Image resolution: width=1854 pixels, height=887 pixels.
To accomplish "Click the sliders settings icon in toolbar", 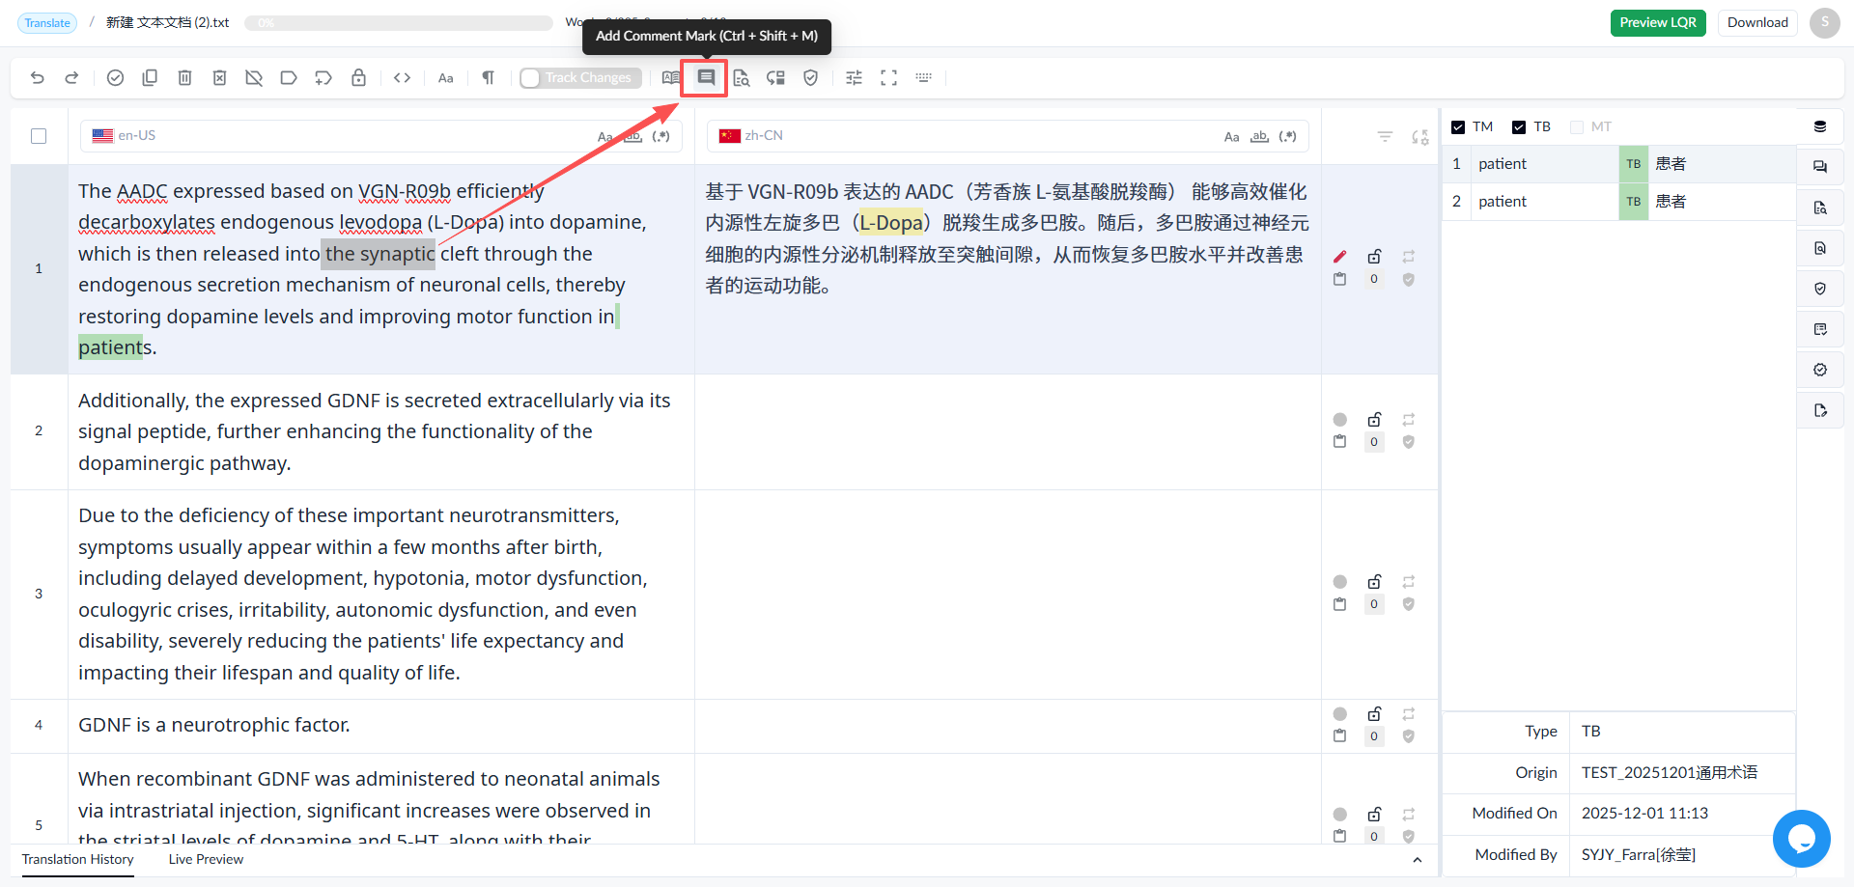I will tap(854, 78).
